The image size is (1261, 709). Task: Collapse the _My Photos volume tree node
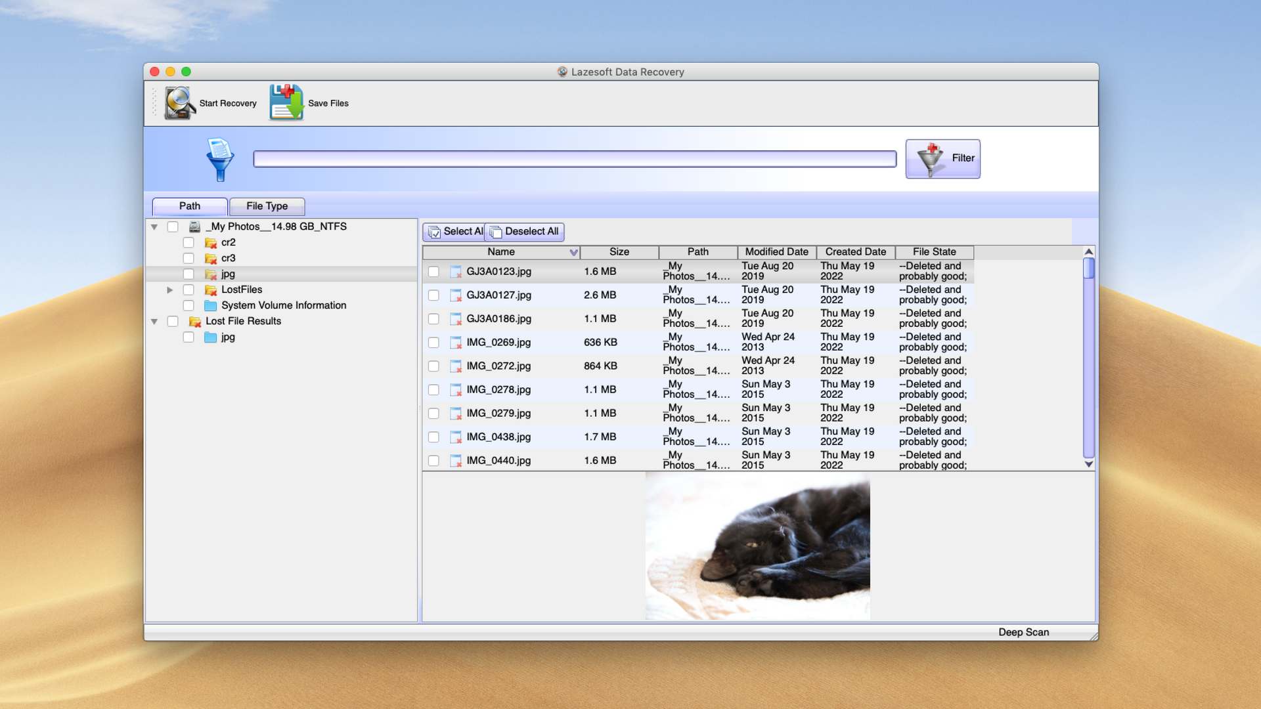(x=154, y=227)
